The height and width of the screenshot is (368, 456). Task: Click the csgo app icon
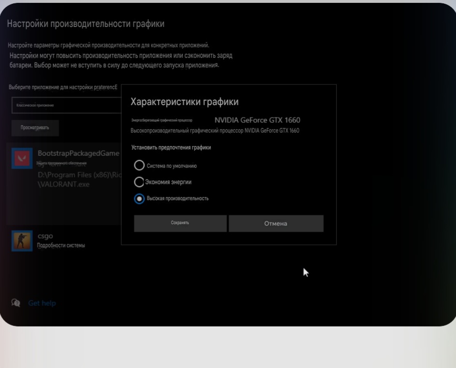coord(22,241)
